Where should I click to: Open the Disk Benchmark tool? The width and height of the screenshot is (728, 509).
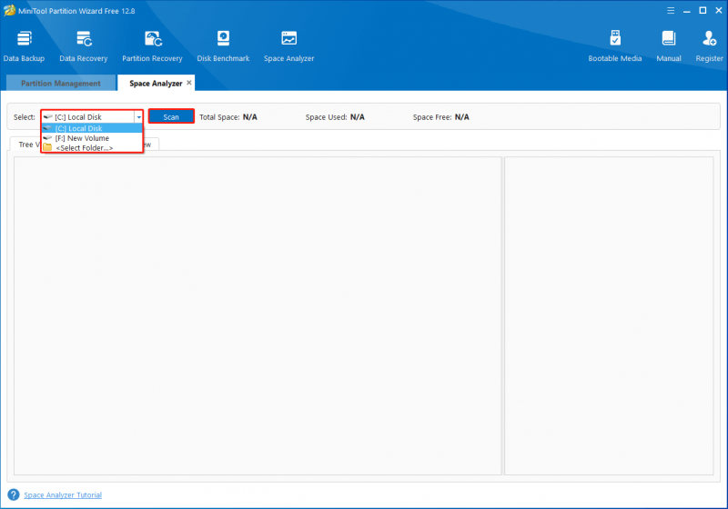pyautogui.click(x=223, y=46)
